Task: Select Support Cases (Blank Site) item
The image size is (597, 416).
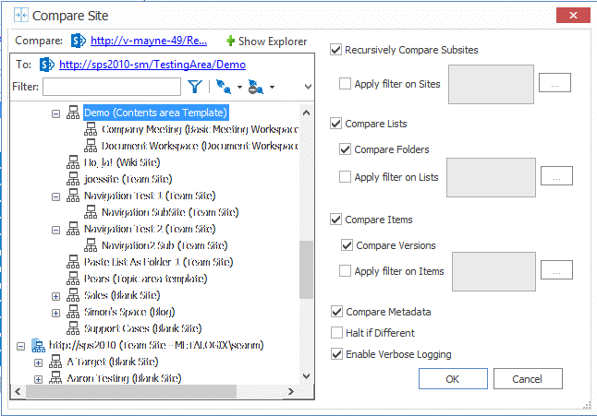Action: [142, 328]
